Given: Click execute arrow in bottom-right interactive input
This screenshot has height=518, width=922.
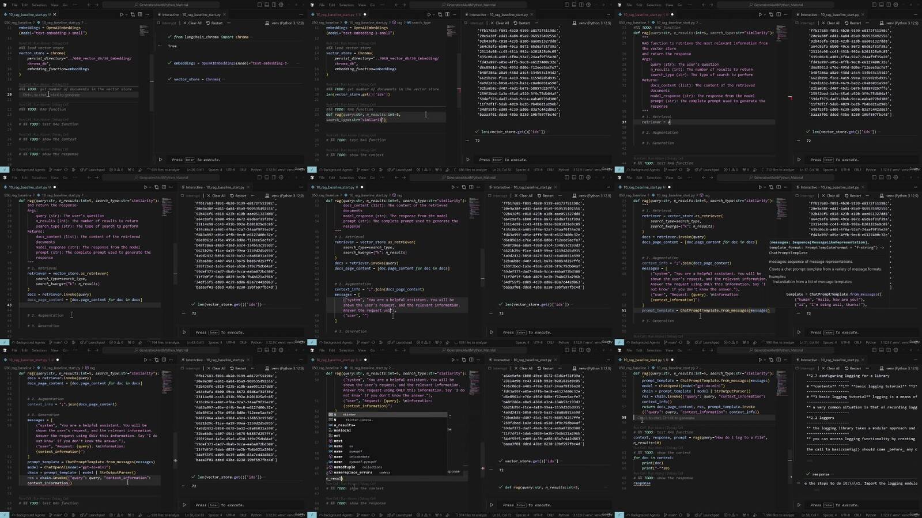Looking at the screenshot, I should [799, 505].
